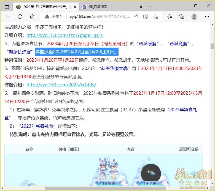Switch to the 奔_百度搜索 tab
The height and width of the screenshot is (191, 215).
(x=112, y=7)
